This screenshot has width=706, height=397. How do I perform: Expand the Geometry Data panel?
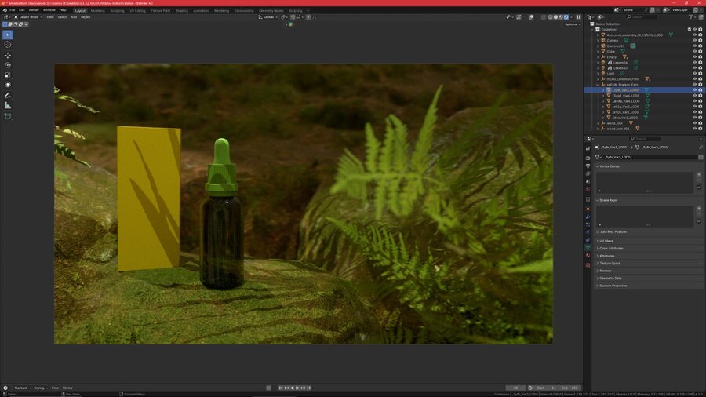(x=610, y=278)
